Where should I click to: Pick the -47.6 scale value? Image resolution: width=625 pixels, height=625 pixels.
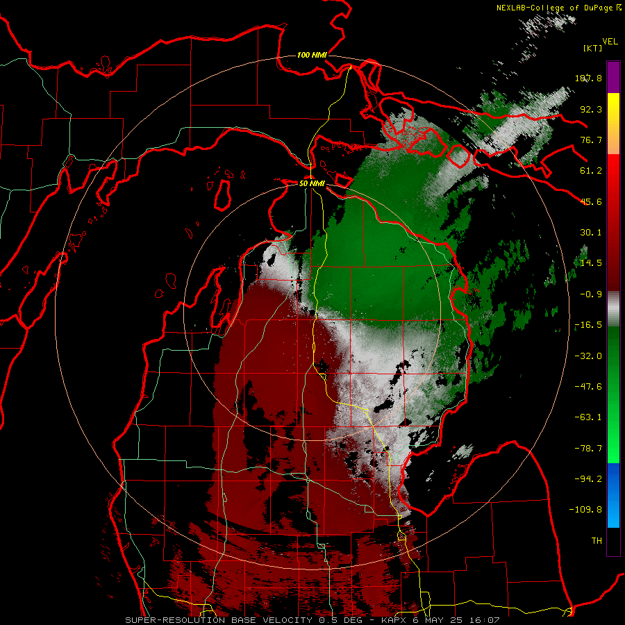(x=588, y=387)
